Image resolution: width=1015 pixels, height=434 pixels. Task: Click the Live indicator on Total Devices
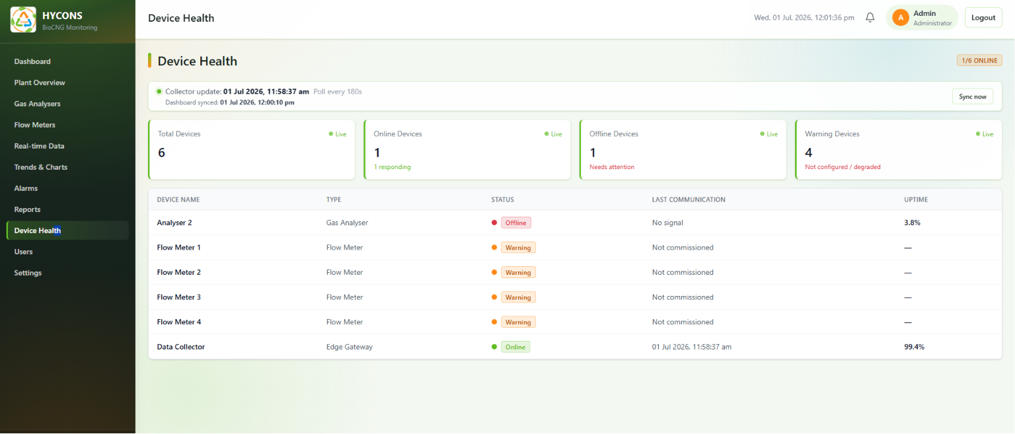click(338, 134)
